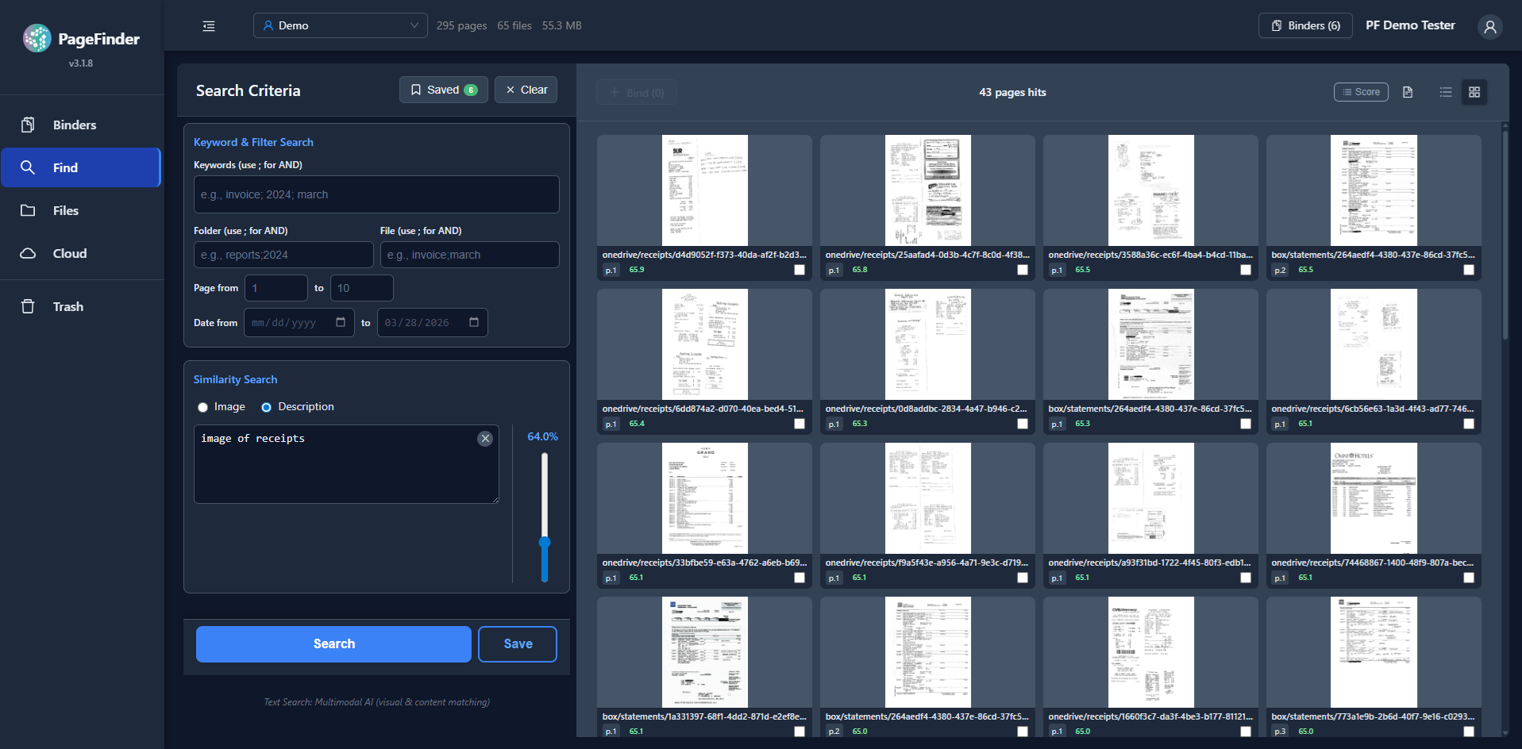
Task: Open the Score sort dropdown
Action: [x=1360, y=92]
